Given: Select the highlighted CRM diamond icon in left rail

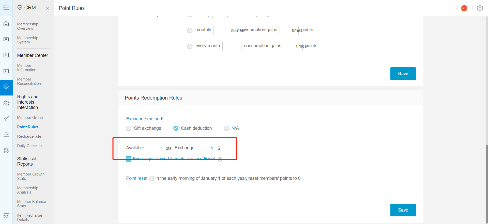Looking at the screenshot, I should point(6,87).
